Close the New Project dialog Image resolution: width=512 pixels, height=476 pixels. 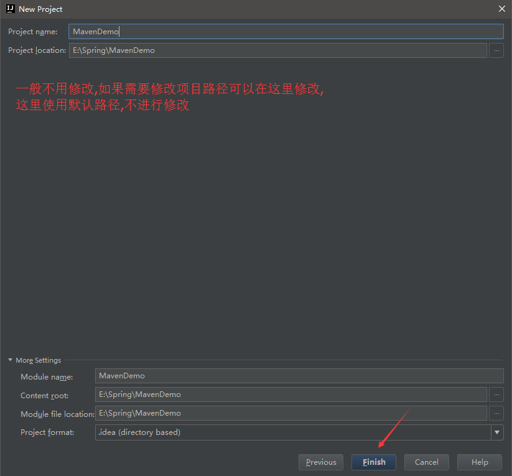pos(502,9)
